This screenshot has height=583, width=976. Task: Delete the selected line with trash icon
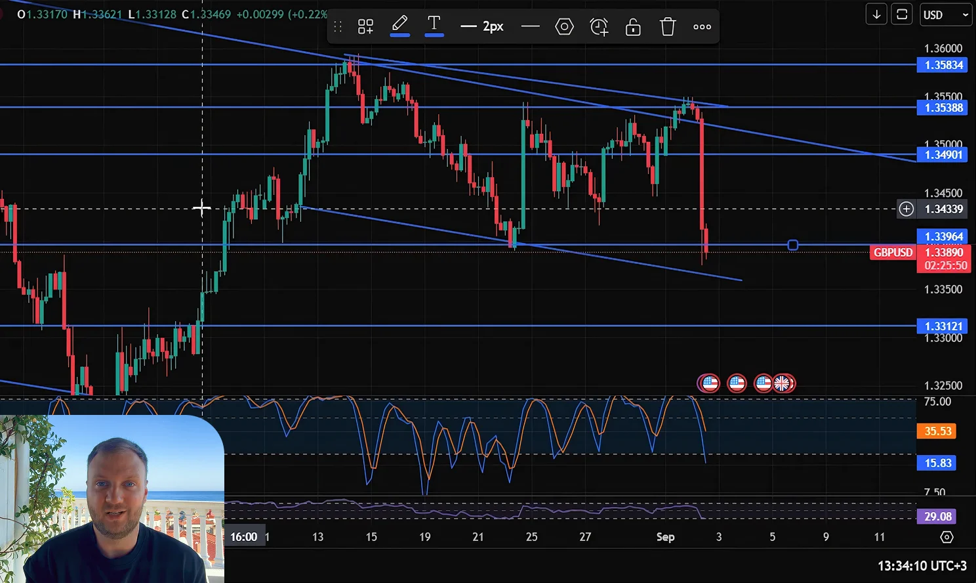point(668,27)
